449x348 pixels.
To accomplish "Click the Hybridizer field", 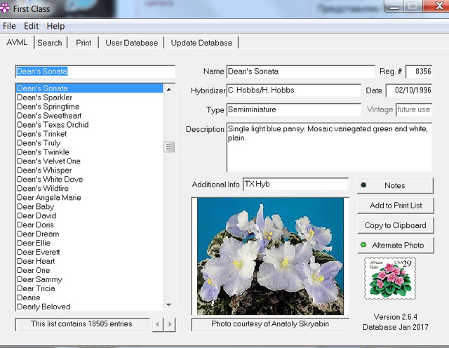I will click(293, 91).
